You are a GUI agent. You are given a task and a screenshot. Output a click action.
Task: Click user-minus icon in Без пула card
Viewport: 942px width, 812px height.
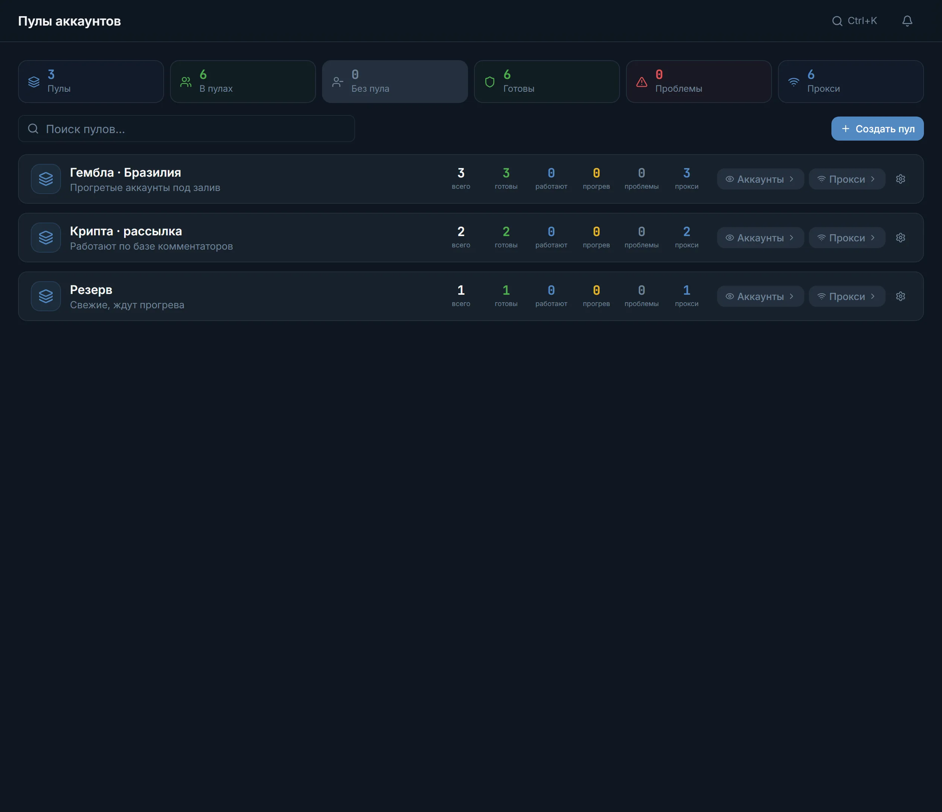tap(338, 82)
